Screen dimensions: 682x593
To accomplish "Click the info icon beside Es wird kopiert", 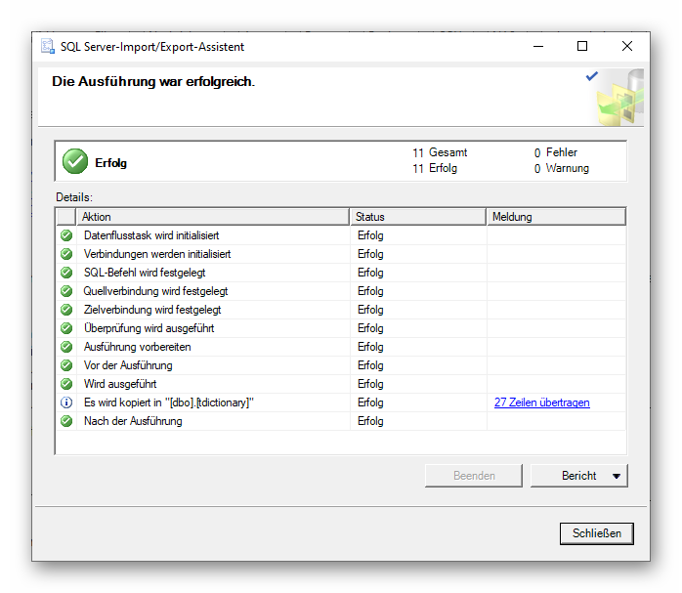I will coord(66,402).
